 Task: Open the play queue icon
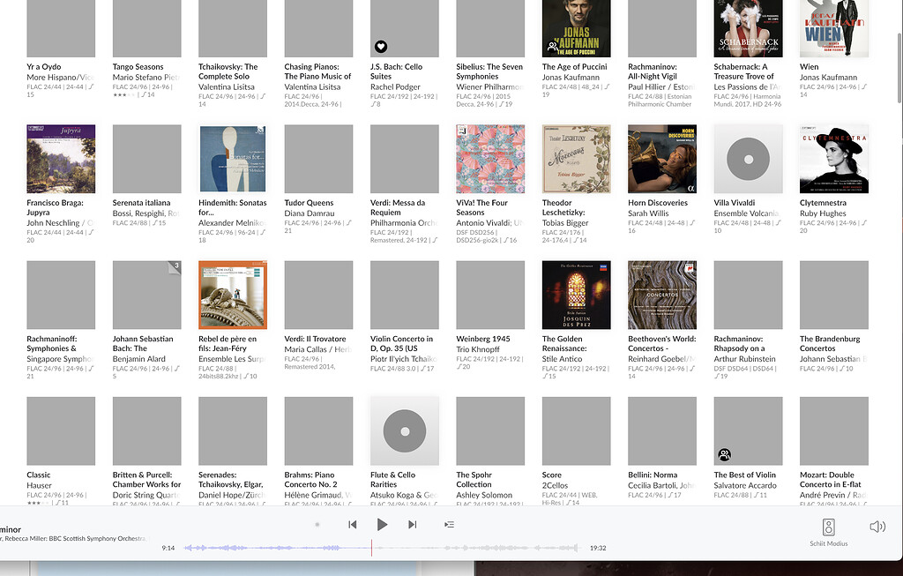(x=449, y=524)
